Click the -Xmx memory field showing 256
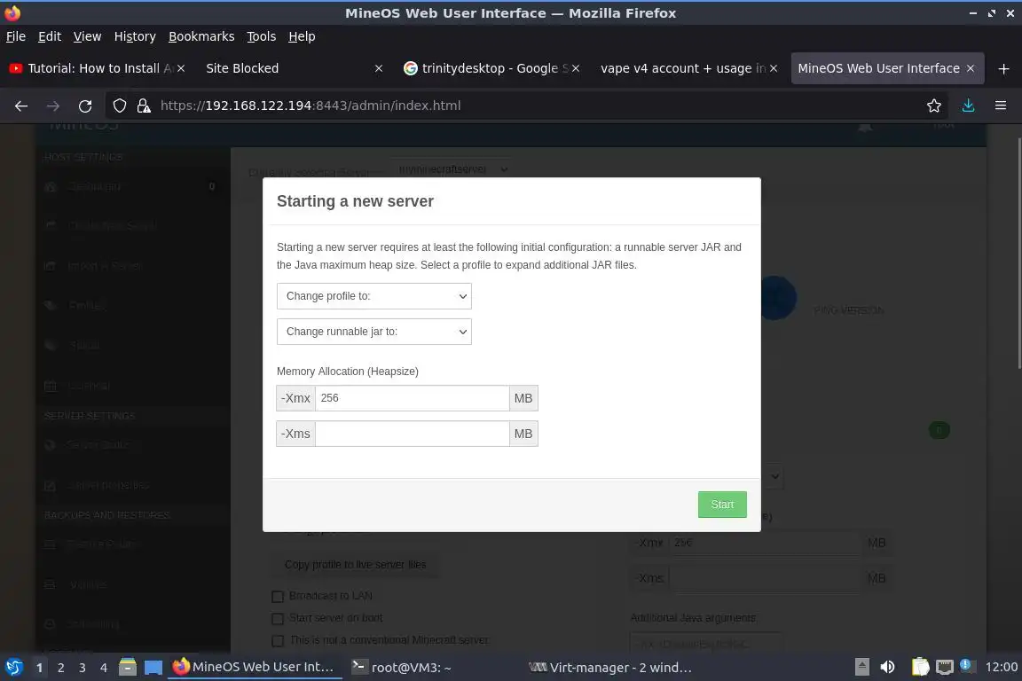 coord(412,398)
